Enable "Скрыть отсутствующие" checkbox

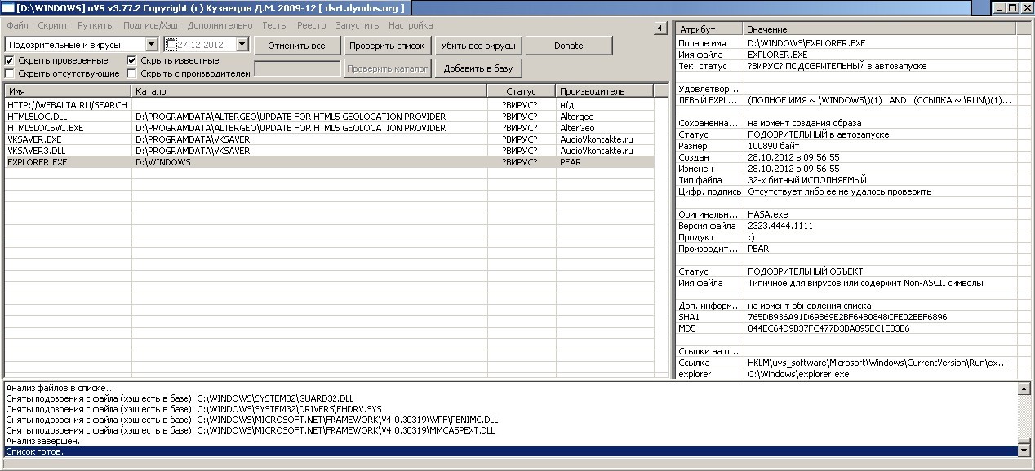10,73
